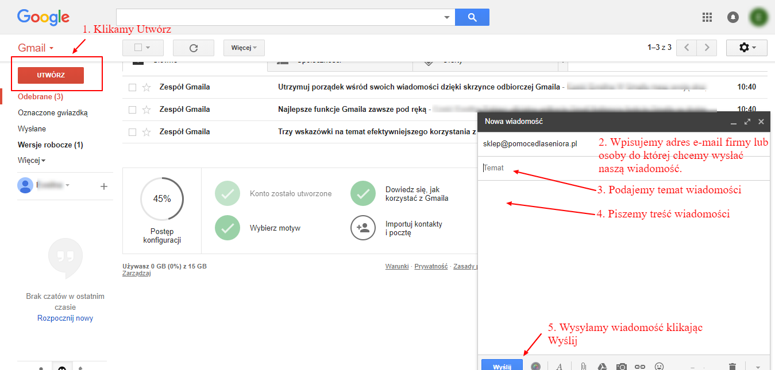The image size is (775, 370).
Task: Click the Rozpocznij nowy chat link
Action: coord(65,318)
